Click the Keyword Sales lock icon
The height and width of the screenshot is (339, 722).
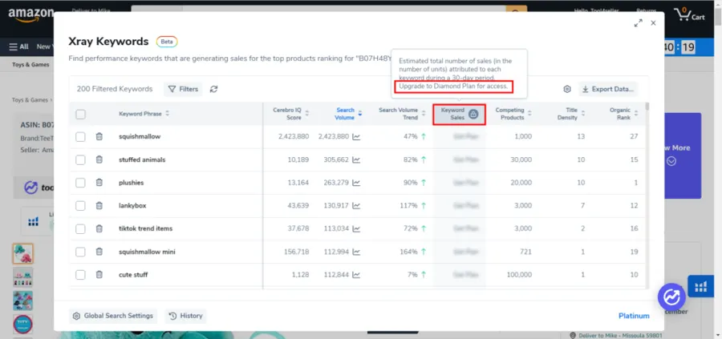473,114
